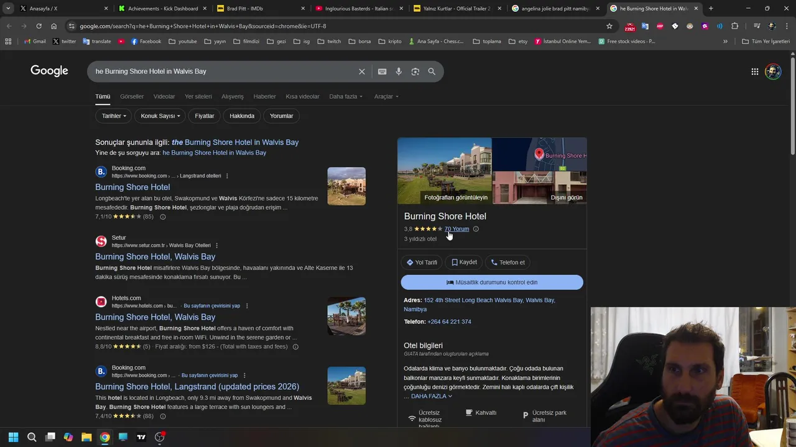This screenshot has height=447, width=796.
Task: Open Windows taskbar search
Action: [32, 437]
